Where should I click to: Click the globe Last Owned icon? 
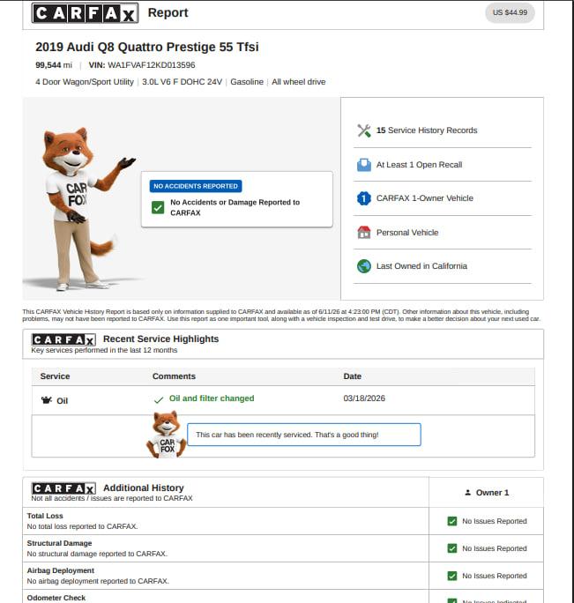tap(363, 266)
